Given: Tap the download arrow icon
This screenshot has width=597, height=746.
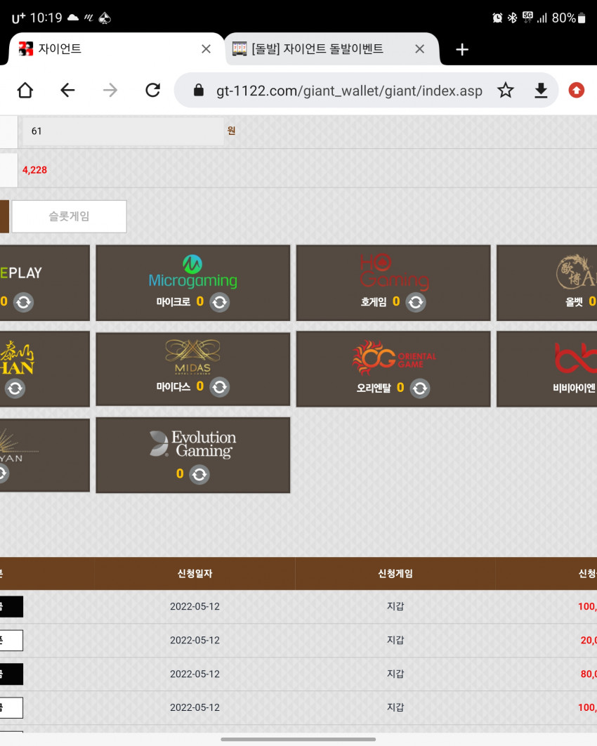Looking at the screenshot, I should (541, 90).
